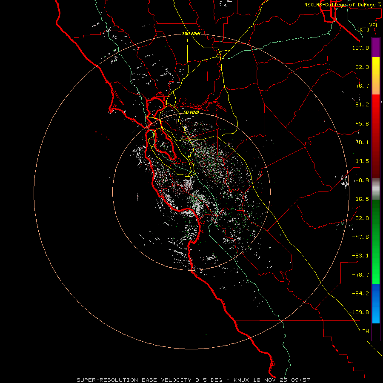
Task: Click the 76.7 legend value
Action: pyautogui.click(x=362, y=86)
